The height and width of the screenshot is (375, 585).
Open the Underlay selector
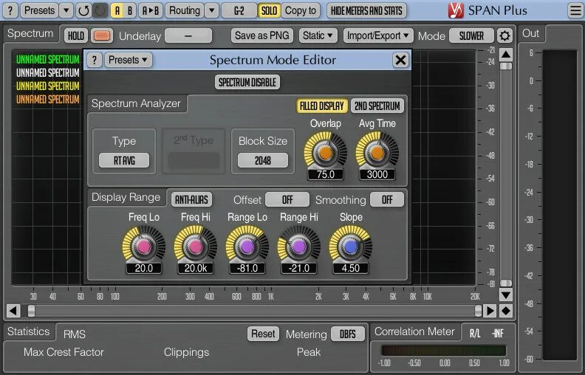tap(188, 35)
